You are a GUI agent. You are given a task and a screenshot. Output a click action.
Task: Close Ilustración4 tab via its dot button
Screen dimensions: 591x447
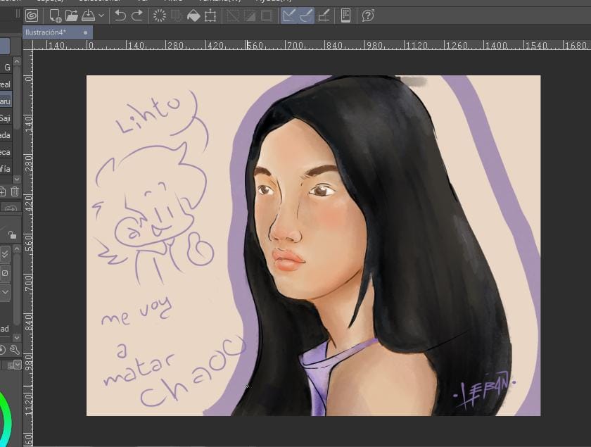[x=86, y=33]
